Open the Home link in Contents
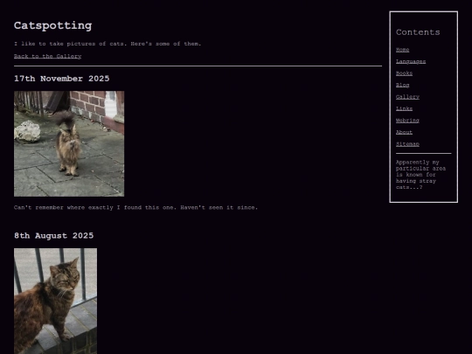The width and height of the screenshot is (472, 354). (x=402, y=50)
